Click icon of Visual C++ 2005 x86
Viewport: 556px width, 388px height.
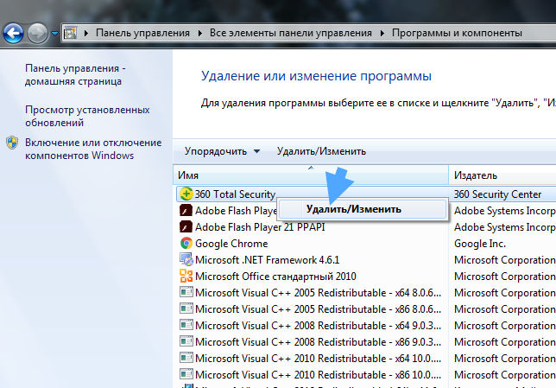click(186, 308)
